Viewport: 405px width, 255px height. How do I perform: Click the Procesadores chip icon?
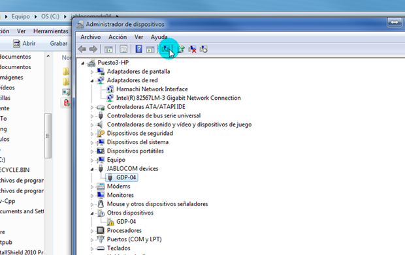[101, 230]
